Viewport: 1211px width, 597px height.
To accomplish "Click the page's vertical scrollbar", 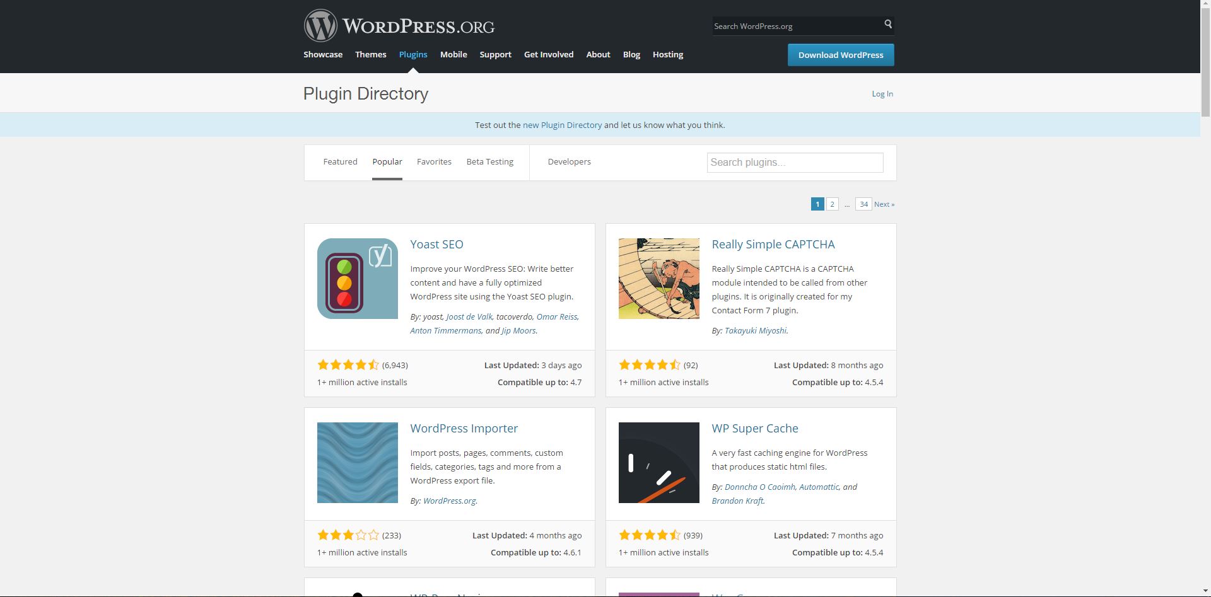I will pyautogui.click(x=1205, y=315).
